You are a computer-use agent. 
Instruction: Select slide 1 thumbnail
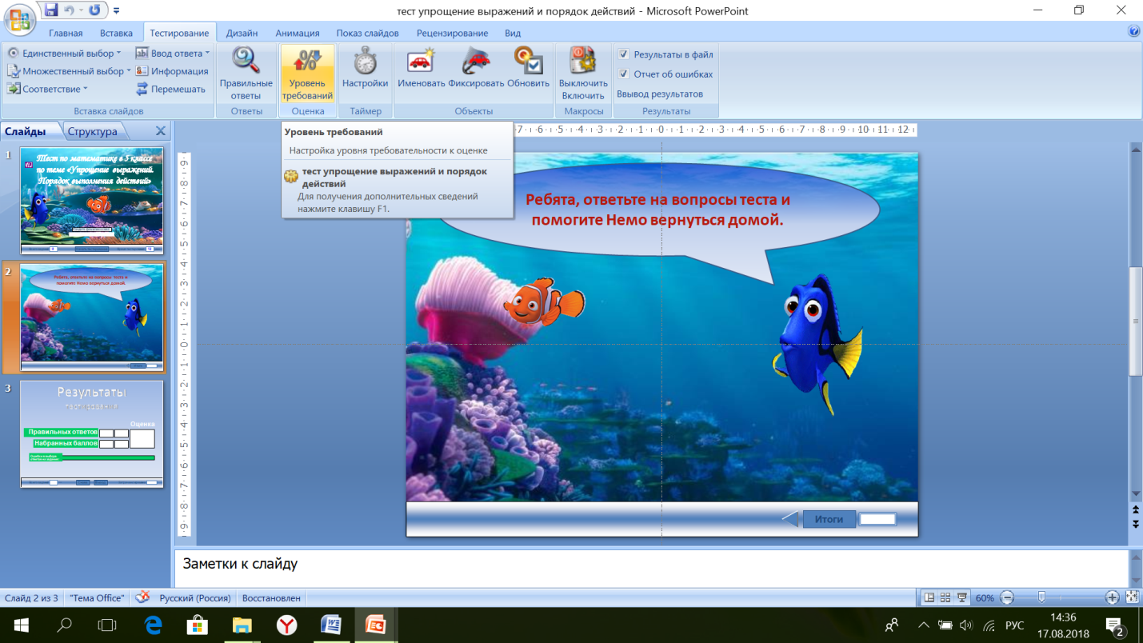pyautogui.click(x=91, y=200)
